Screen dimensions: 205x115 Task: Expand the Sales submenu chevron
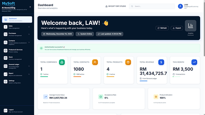pyautogui.click(x=29, y=27)
